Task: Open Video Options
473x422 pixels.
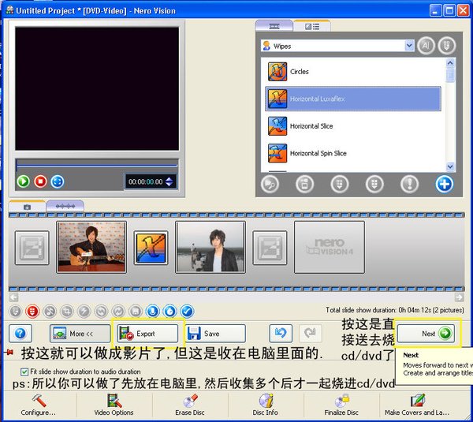Action: pos(114,404)
